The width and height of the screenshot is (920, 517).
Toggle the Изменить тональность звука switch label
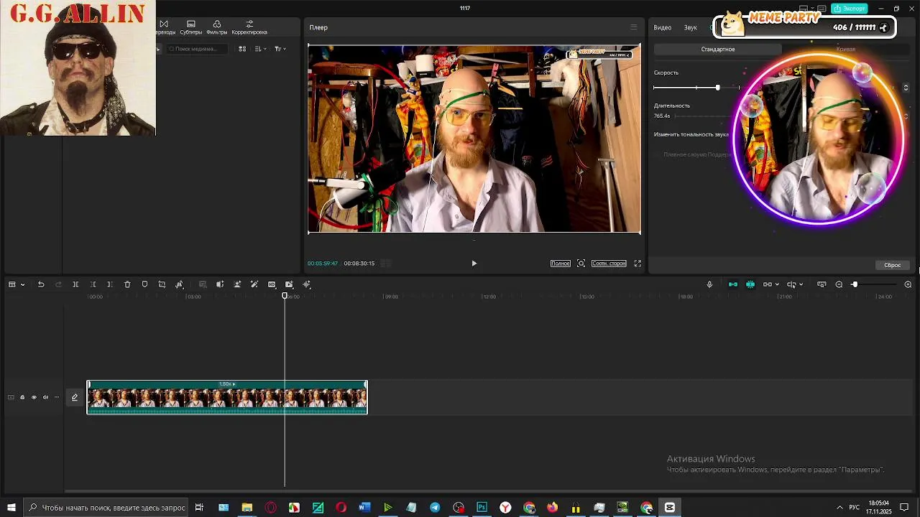[x=691, y=134]
